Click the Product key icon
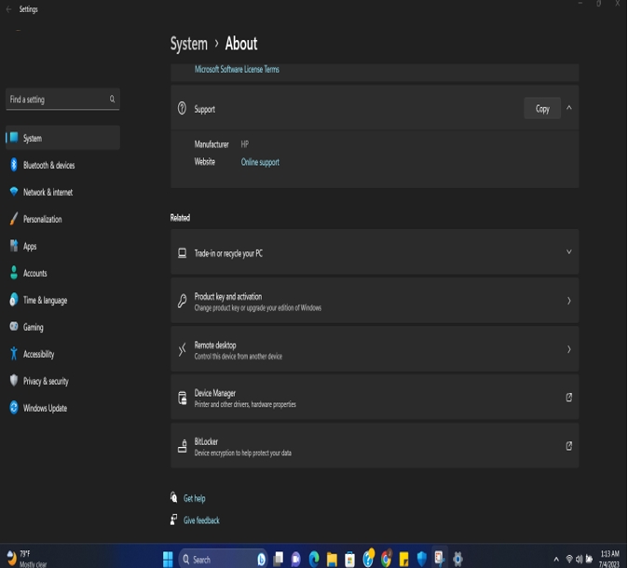 183,301
